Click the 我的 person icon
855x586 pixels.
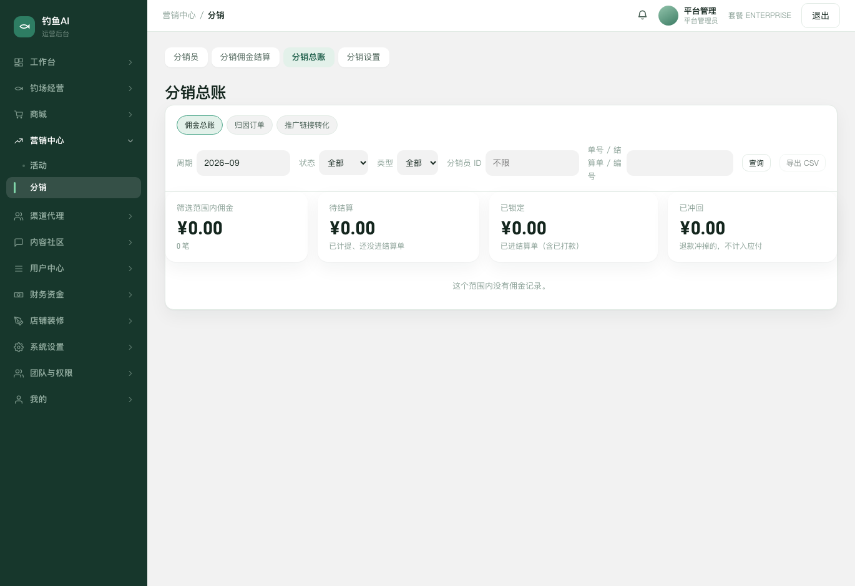pyautogui.click(x=19, y=400)
